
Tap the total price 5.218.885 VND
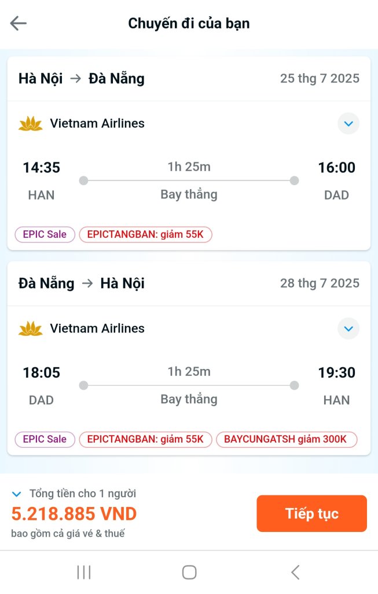[x=74, y=514]
